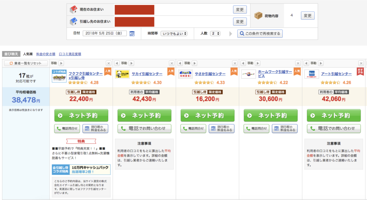The height and width of the screenshot is (200, 367).
Task: Click the ホームワーク引越サービス logo
Action: coord(248,74)
